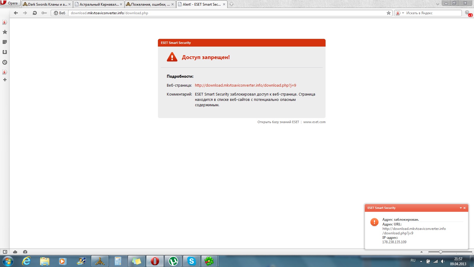
Task: Open the Opera main menu button
Action: pyautogui.click(x=10, y=3)
